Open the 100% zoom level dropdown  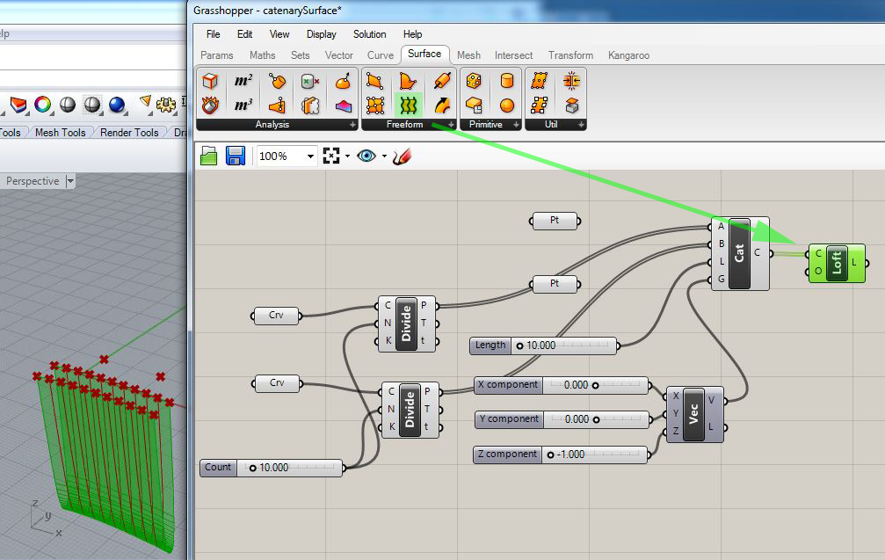point(310,156)
